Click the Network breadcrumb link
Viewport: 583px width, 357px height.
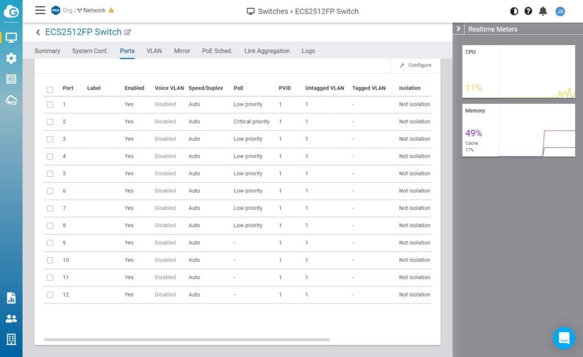[x=94, y=10]
